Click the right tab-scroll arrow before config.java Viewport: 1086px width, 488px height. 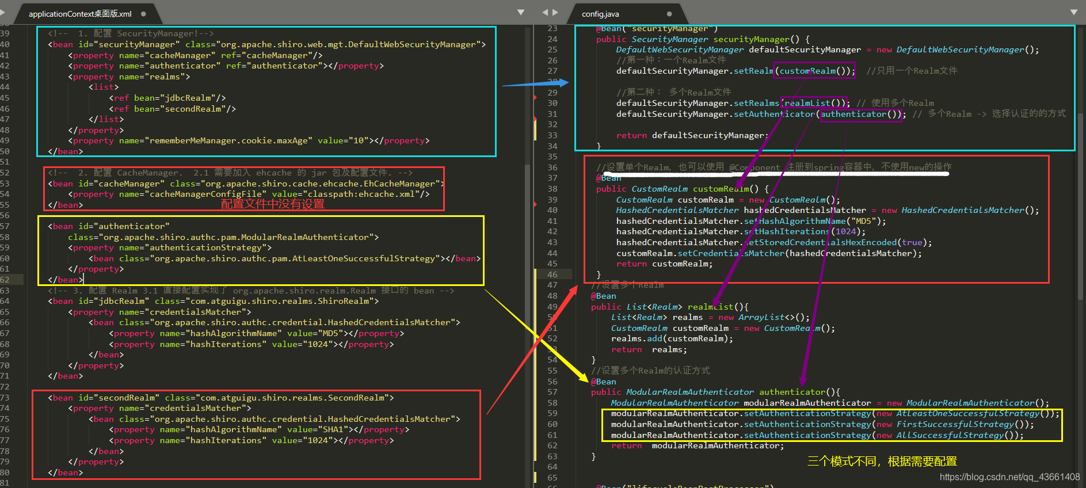(x=555, y=12)
